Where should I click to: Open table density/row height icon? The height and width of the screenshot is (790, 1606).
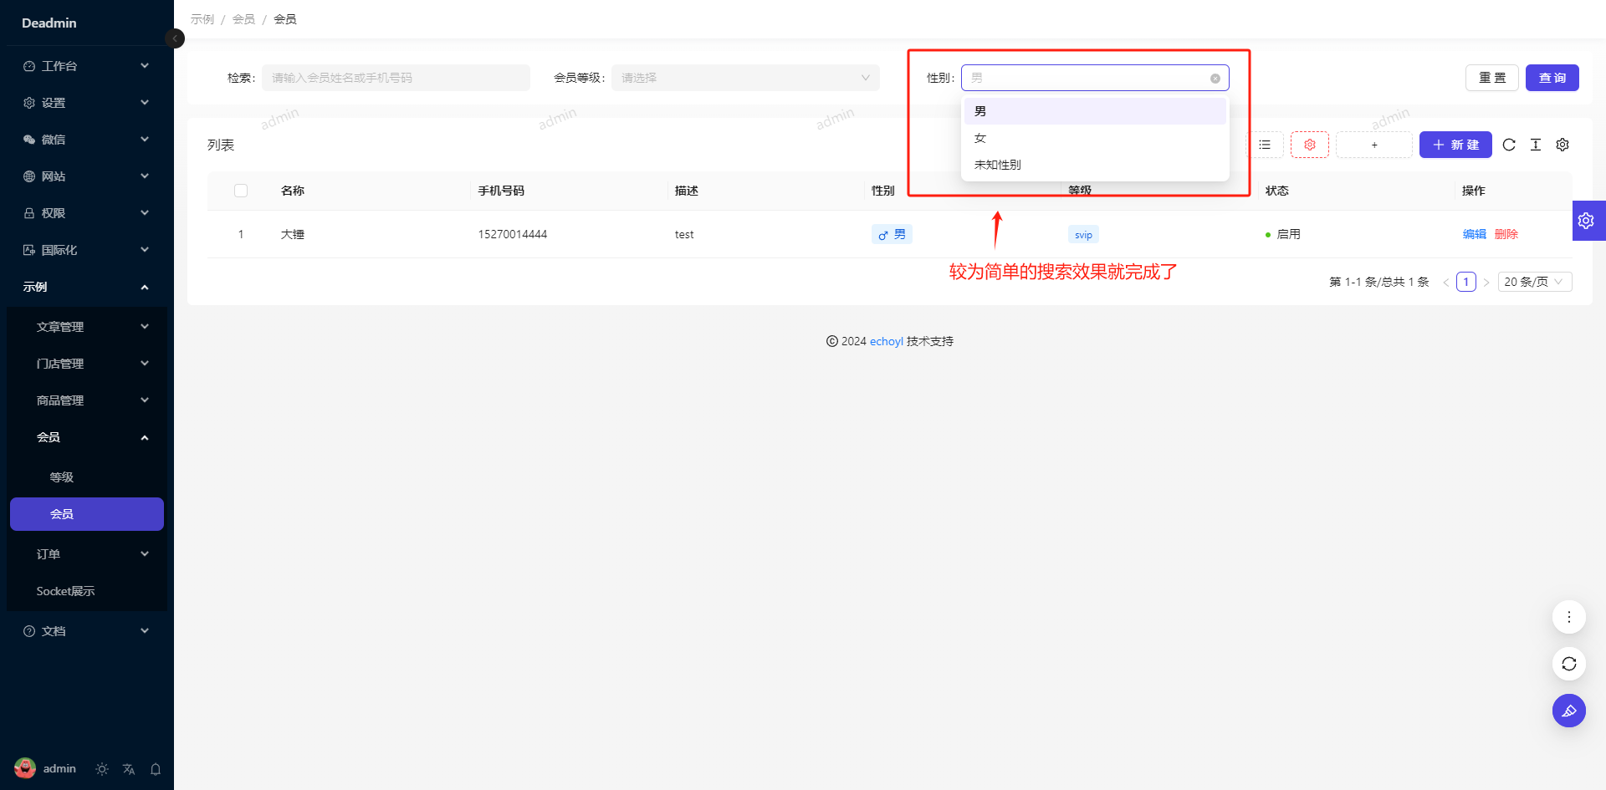[x=1536, y=145]
